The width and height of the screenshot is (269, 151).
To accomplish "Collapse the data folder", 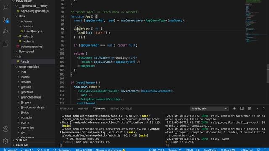I will (x=22, y=16).
